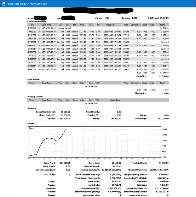Select ticket number 74381018

click(x=32, y=28)
